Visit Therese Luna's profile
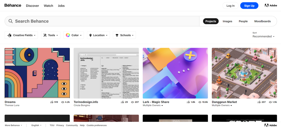This screenshot has width=281, height=128. click(x=12, y=105)
